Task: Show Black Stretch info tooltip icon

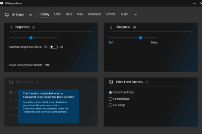Action: click(x=38, y=82)
